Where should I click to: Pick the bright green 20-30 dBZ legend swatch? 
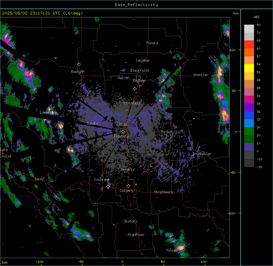pyautogui.click(x=249, y=131)
